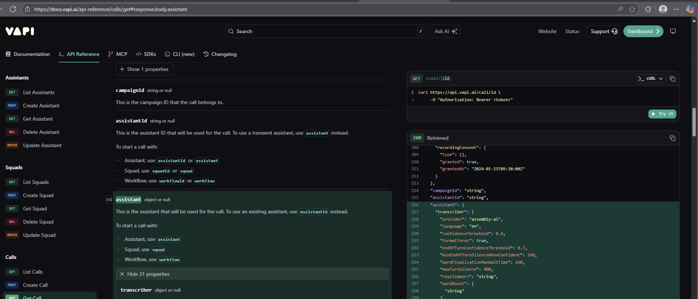
Task: Expand Show 1 properties
Action: [x=144, y=69]
